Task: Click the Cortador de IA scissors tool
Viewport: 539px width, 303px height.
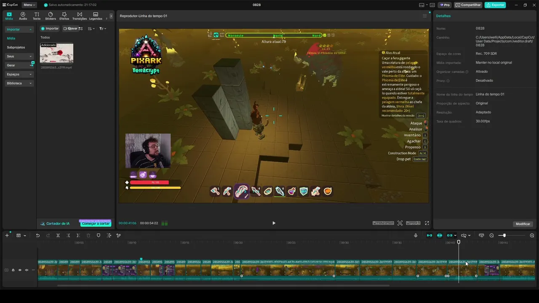Action: pos(55,223)
